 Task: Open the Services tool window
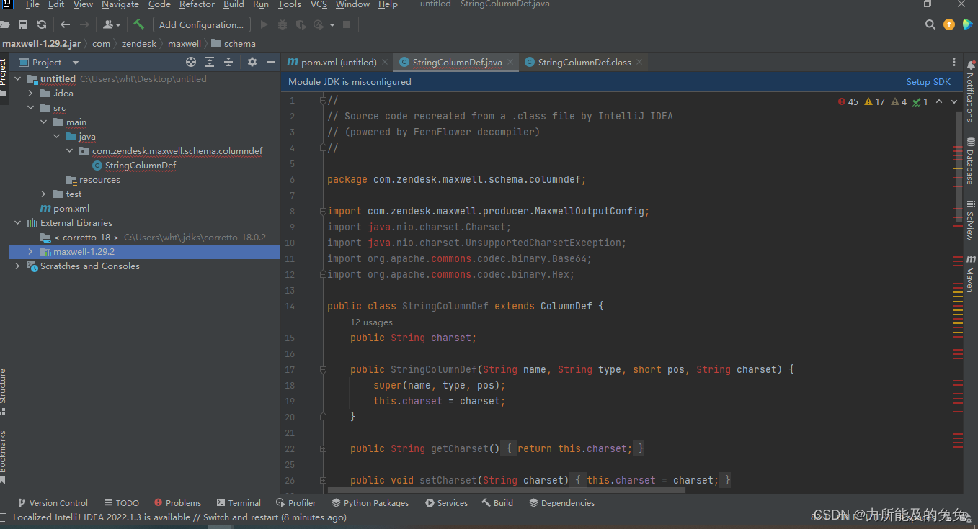pyautogui.click(x=446, y=503)
